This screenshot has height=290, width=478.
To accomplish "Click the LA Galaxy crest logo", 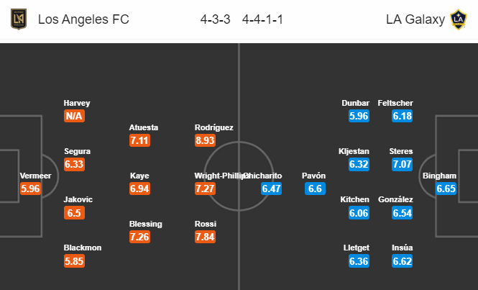I will point(459,19).
